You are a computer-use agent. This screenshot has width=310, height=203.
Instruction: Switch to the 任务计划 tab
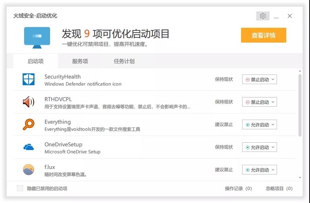[124, 61]
